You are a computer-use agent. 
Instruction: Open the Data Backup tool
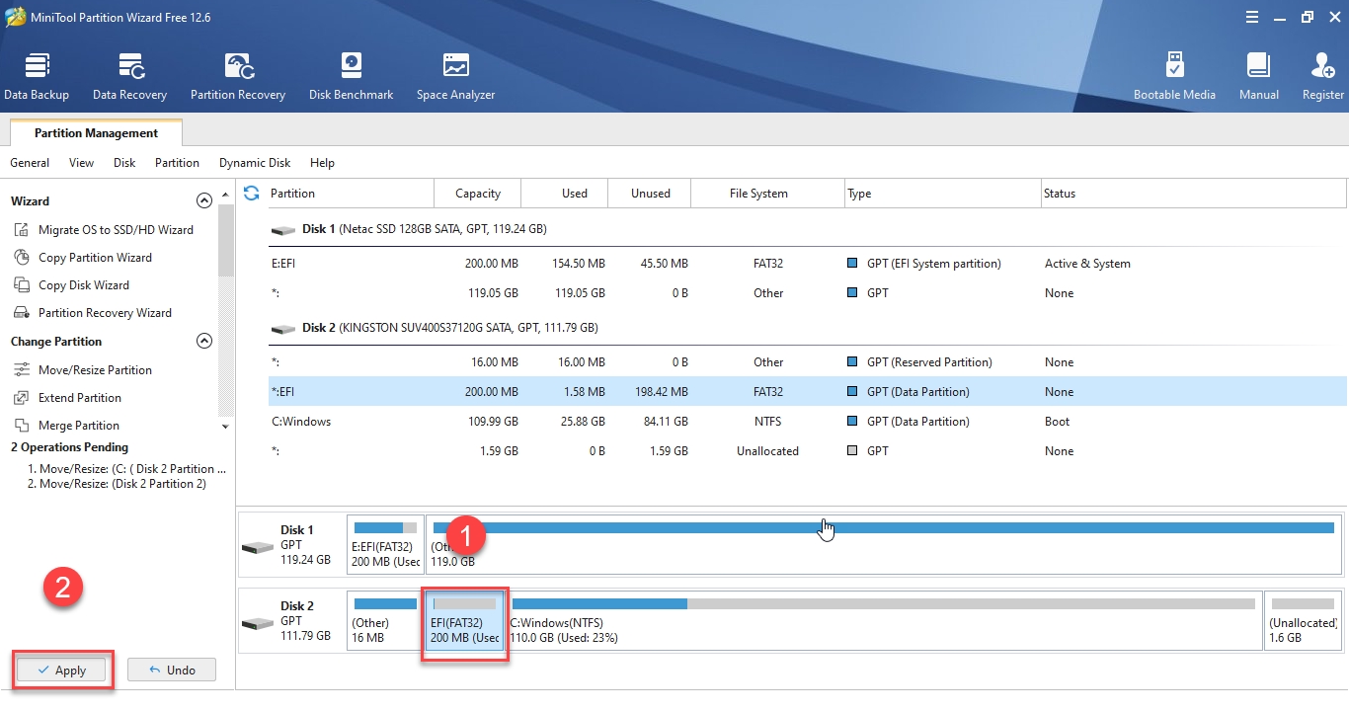[37, 77]
